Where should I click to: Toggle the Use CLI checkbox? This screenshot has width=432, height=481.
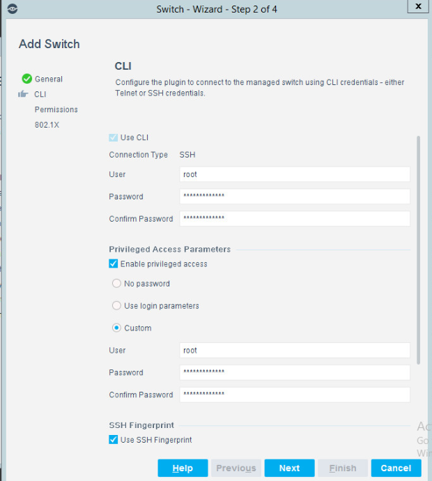113,137
